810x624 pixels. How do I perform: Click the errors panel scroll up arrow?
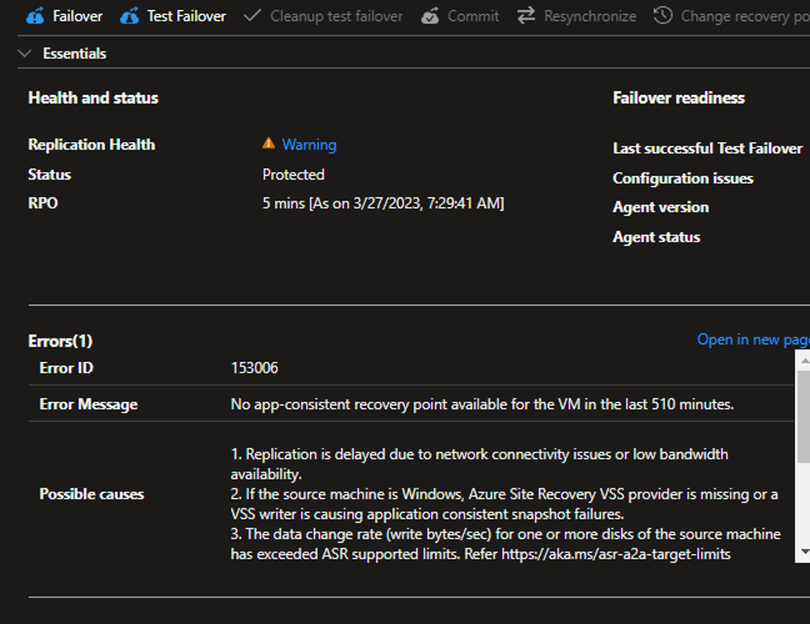click(804, 361)
